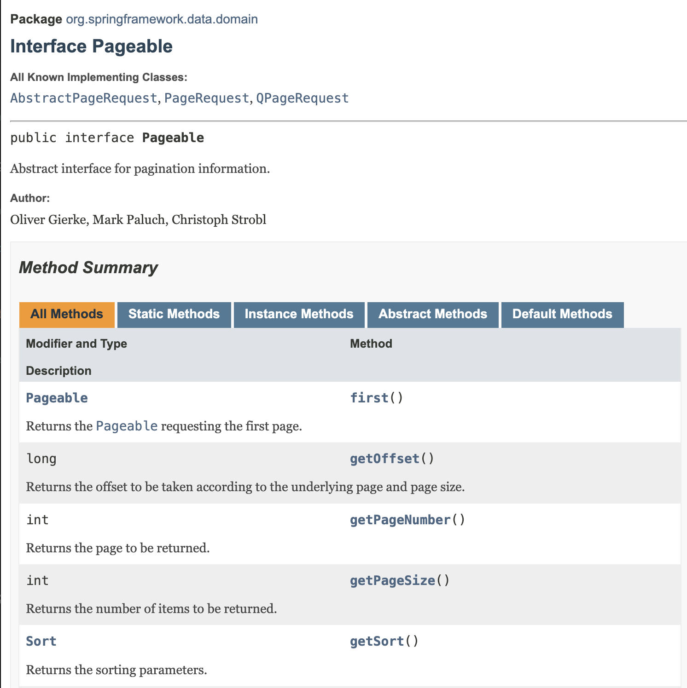Image resolution: width=687 pixels, height=688 pixels.
Task: Go to the getPageSize() method
Action: tap(392, 580)
